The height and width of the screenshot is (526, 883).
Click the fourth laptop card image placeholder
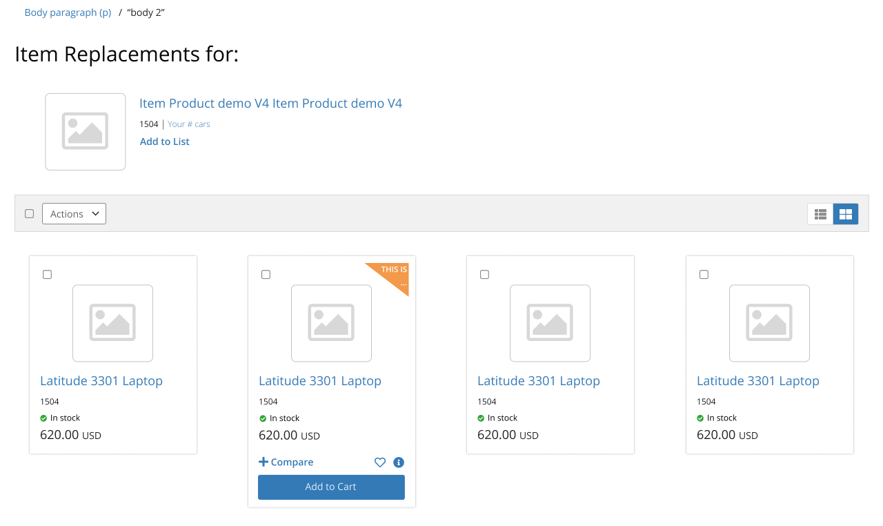pos(769,323)
